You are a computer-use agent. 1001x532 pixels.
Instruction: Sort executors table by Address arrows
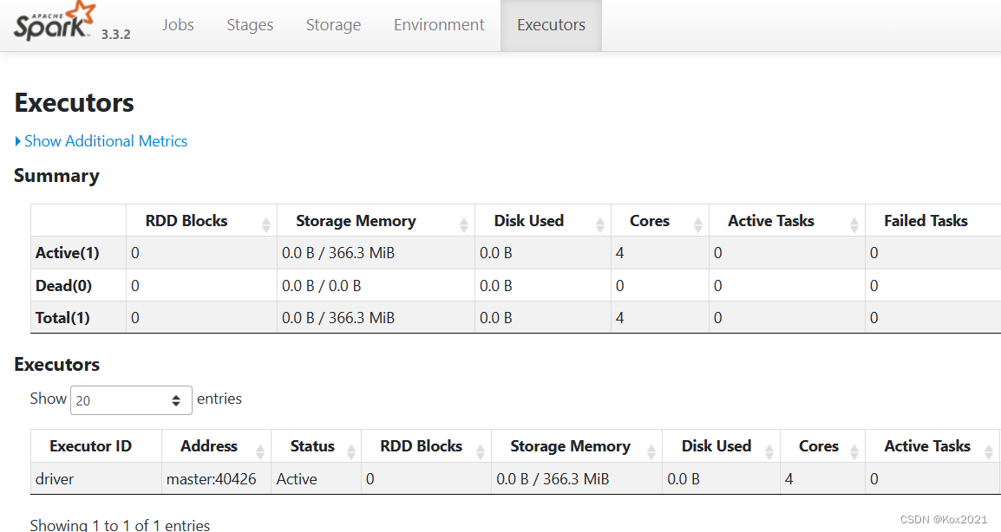[260, 450]
